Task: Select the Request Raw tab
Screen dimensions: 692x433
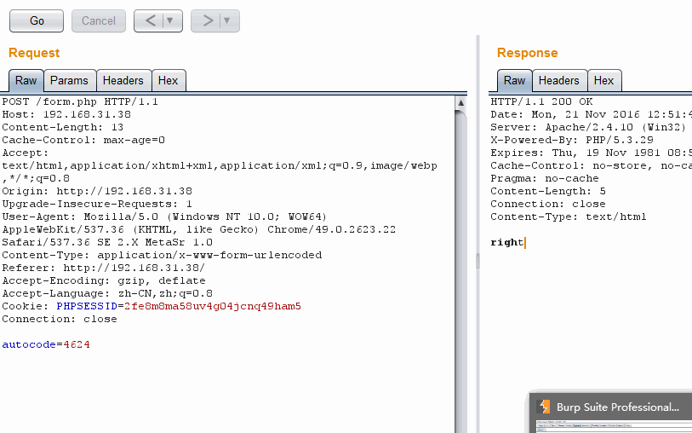Action: (26, 80)
